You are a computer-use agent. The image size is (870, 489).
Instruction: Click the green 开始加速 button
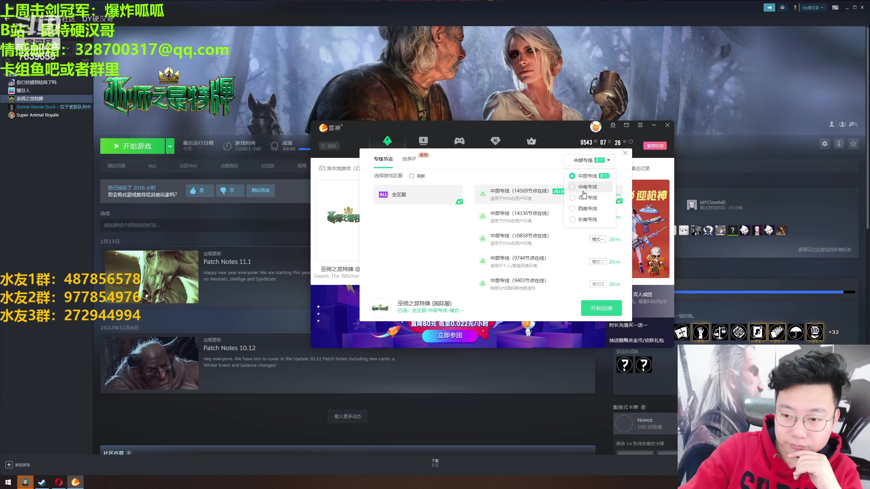click(601, 308)
